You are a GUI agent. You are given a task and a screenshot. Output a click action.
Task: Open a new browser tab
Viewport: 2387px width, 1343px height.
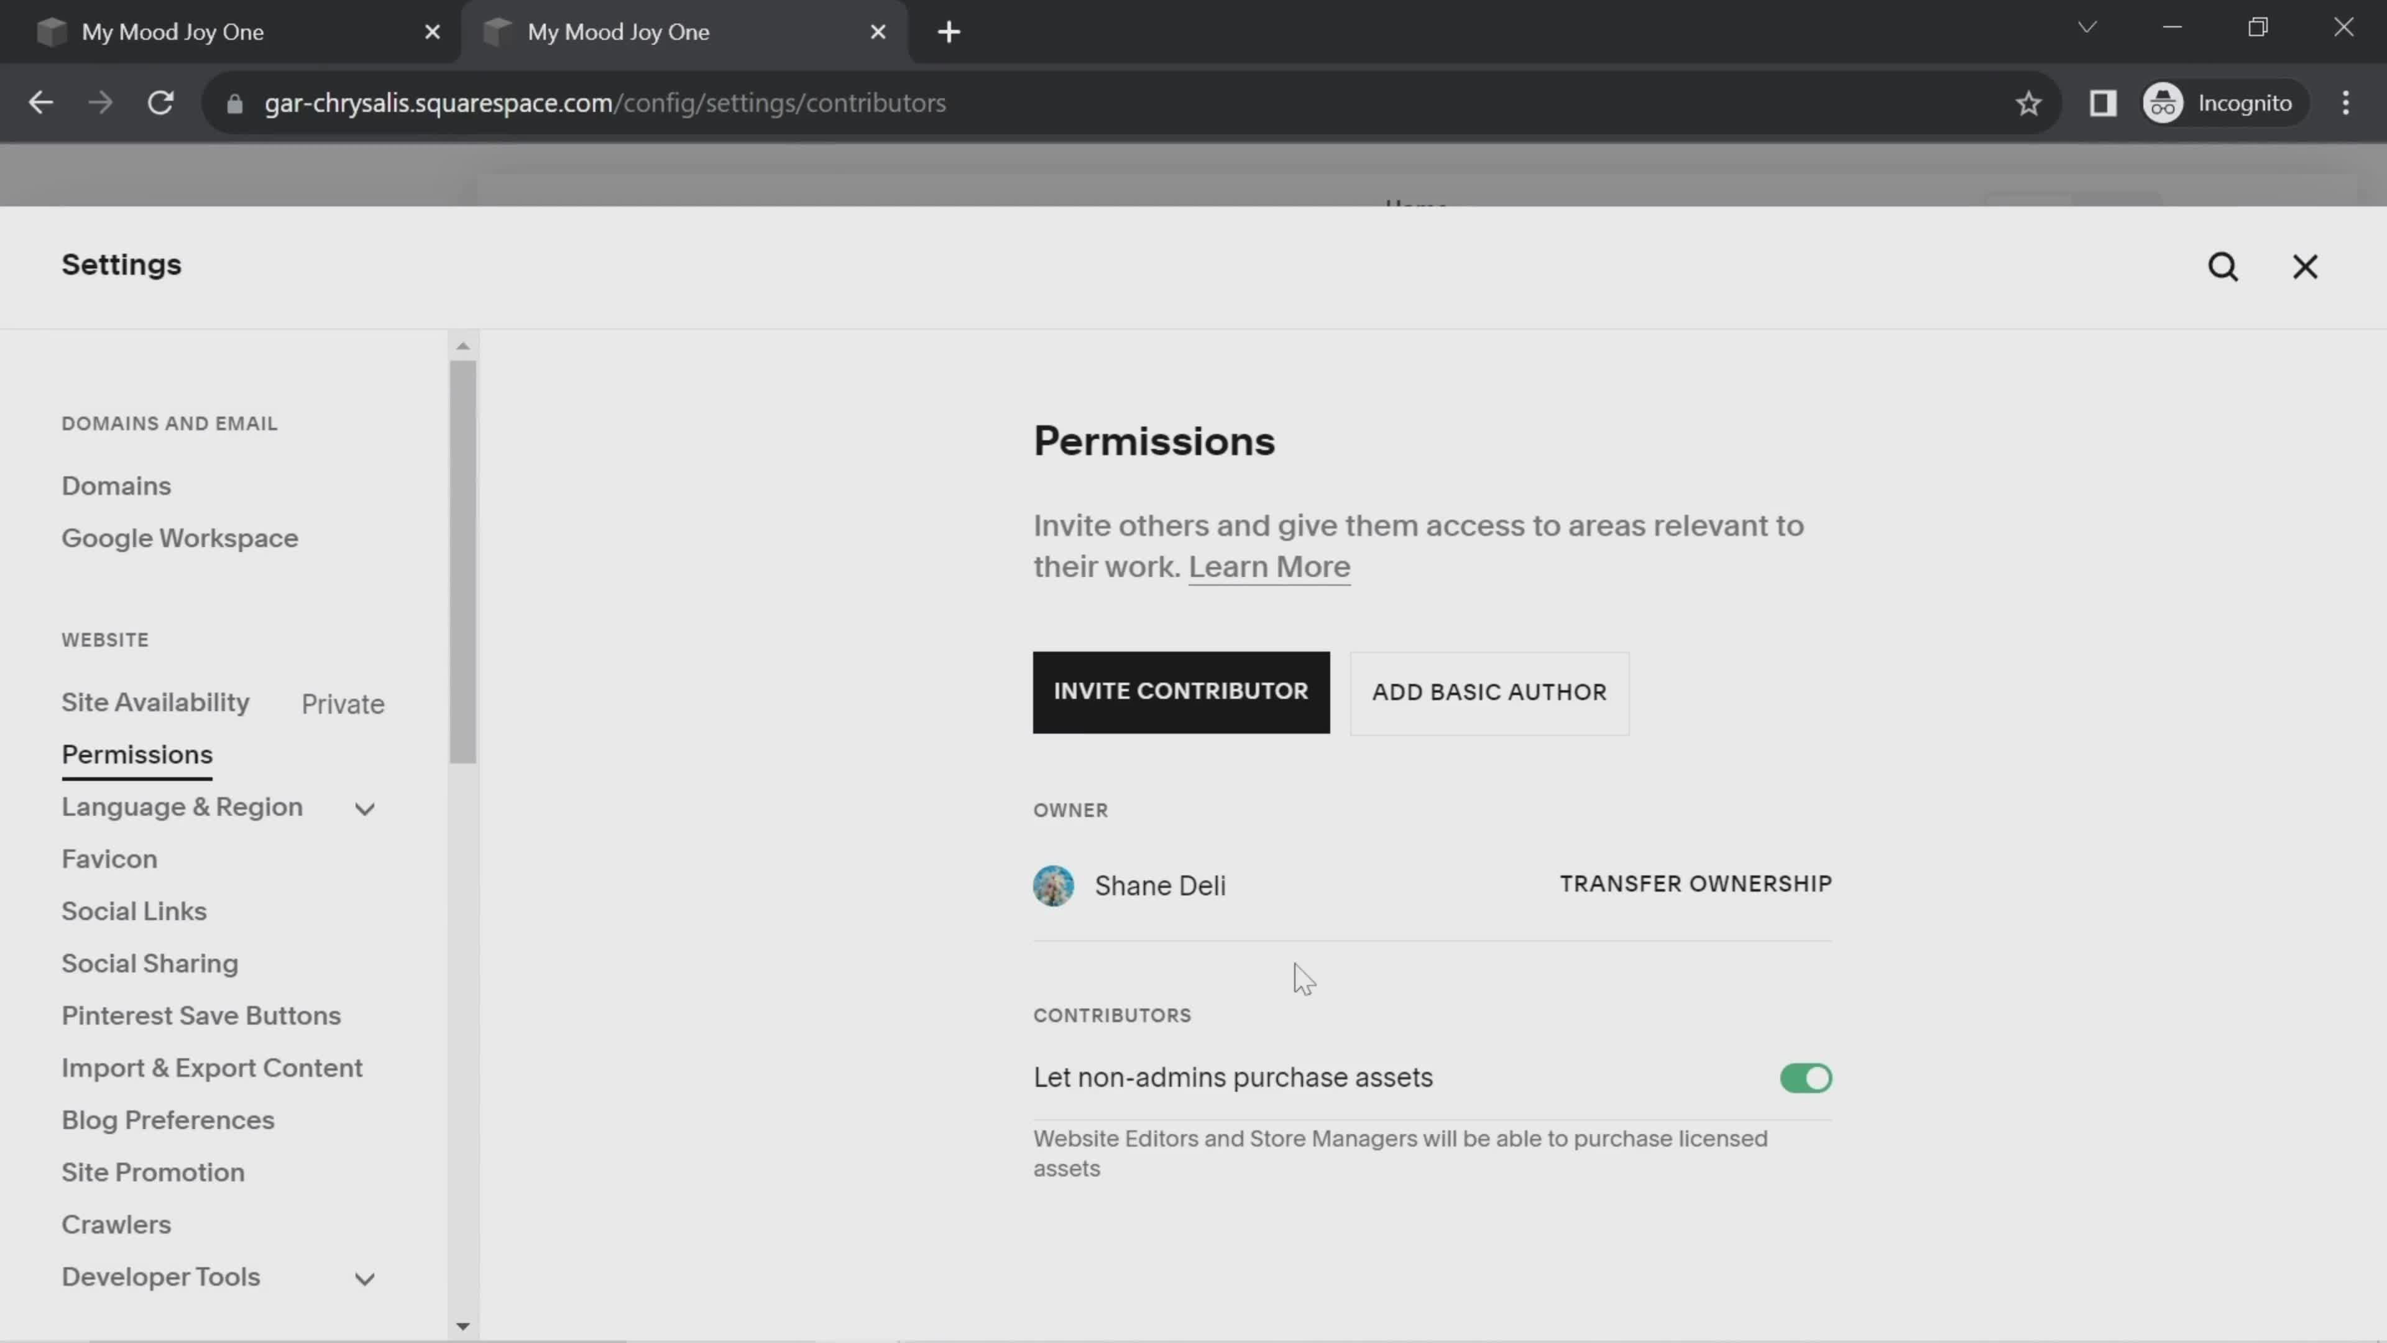click(949, 32)
